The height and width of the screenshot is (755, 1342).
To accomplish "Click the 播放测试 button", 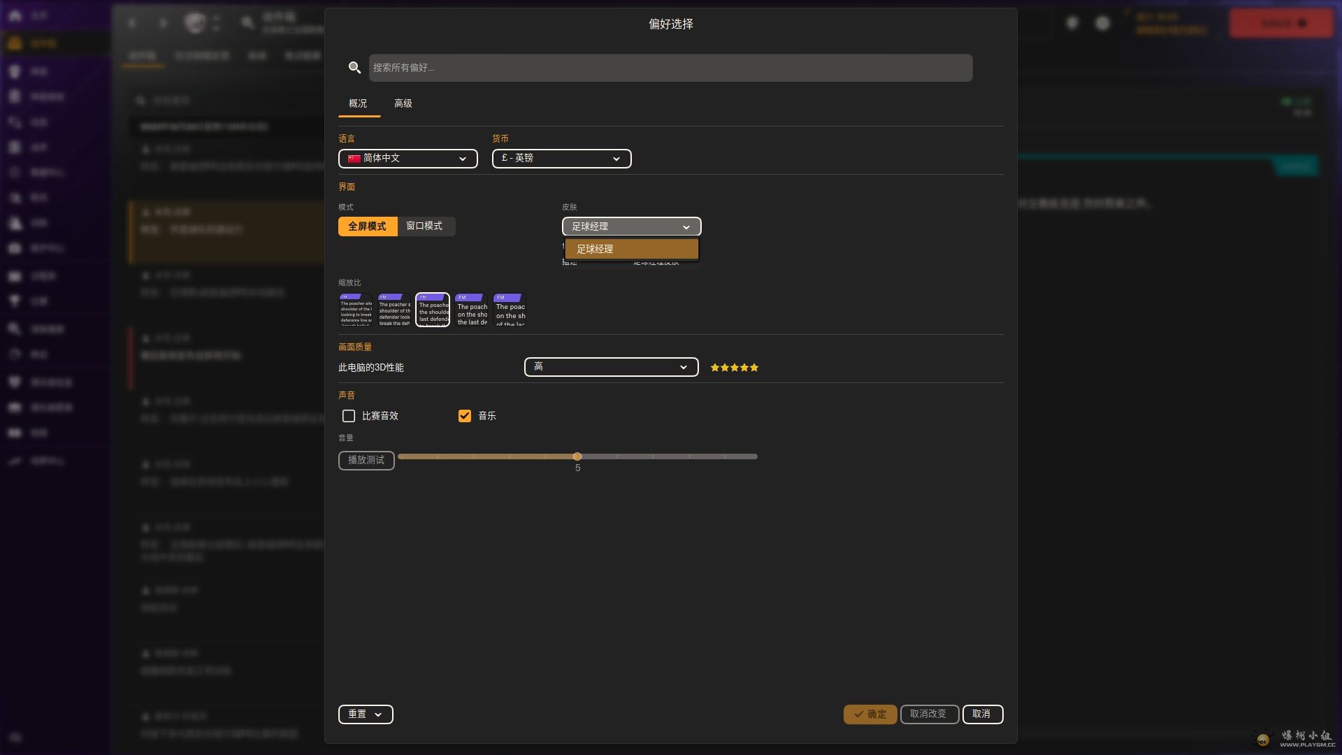I will coord(366,460).
